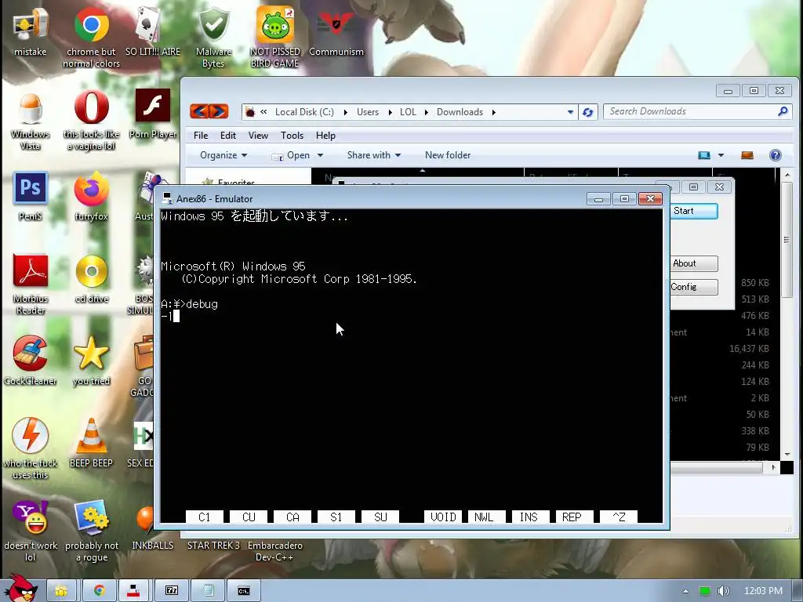Open Embarcadero Dev-C++ desktop shortcut
This screenshot has width=803, height=602.
click(x=275, y=551)
